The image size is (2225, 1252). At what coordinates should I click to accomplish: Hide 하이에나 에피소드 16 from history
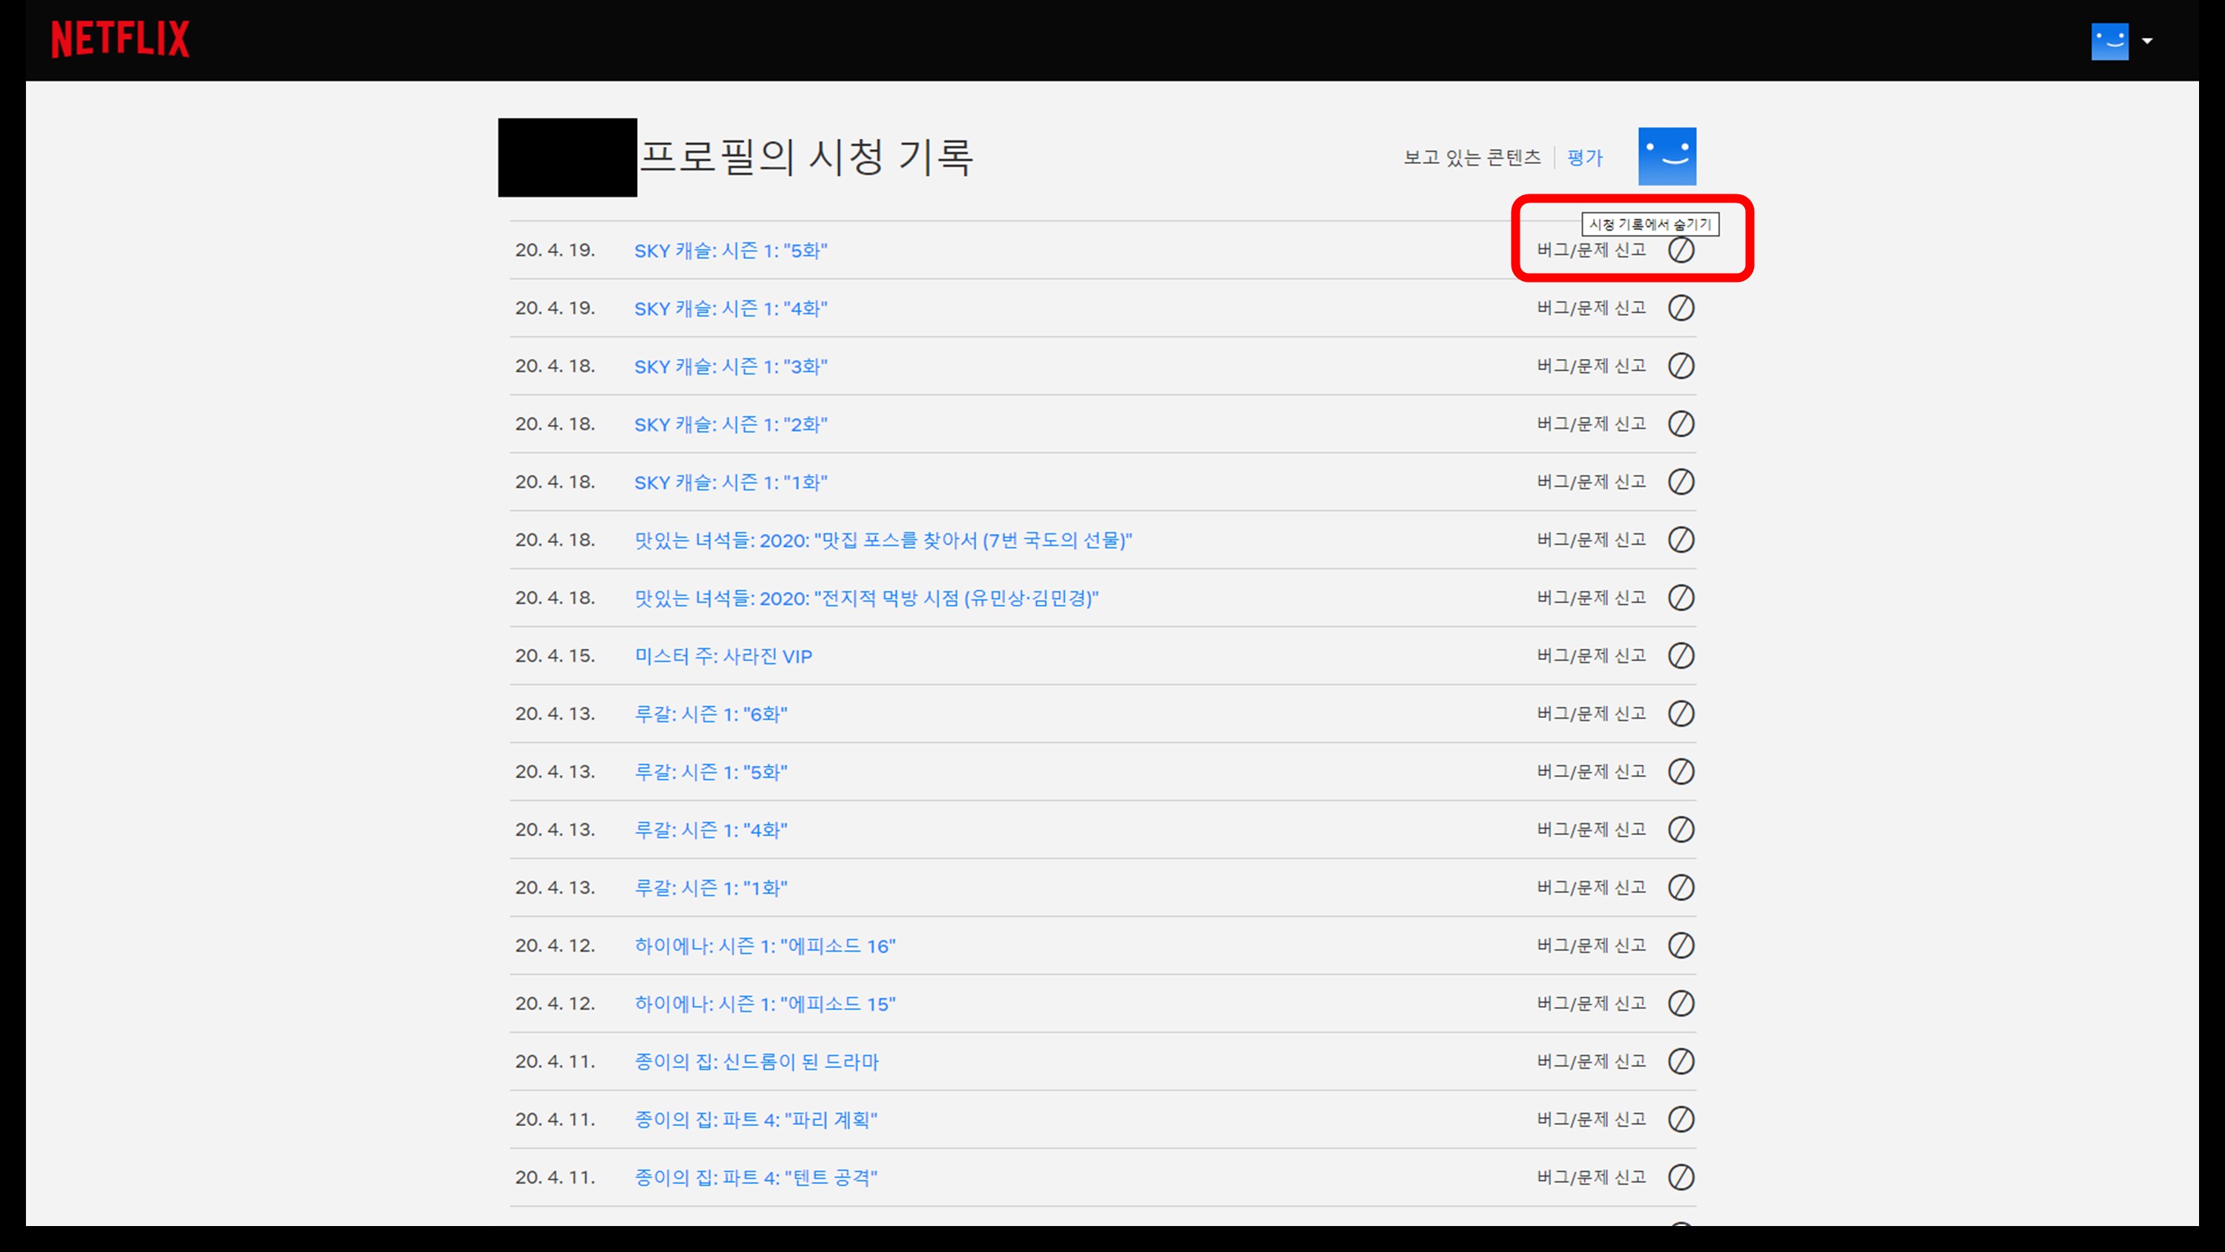pos(1680,945)
